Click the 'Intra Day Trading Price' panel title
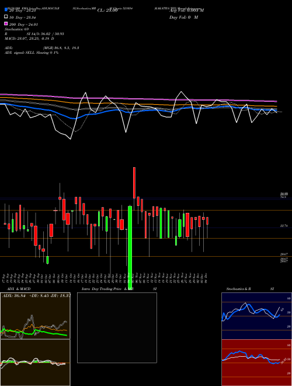Screen dimensions: 292x386 (102, 289)
